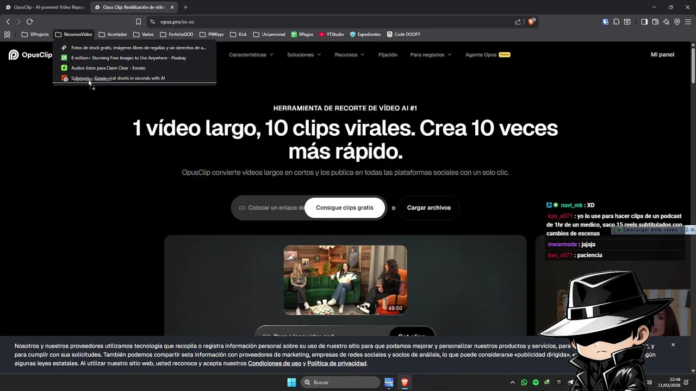Open the Brave VPN shield icon
This screenshot has width=696, height=391.
[x=677, y=22]
